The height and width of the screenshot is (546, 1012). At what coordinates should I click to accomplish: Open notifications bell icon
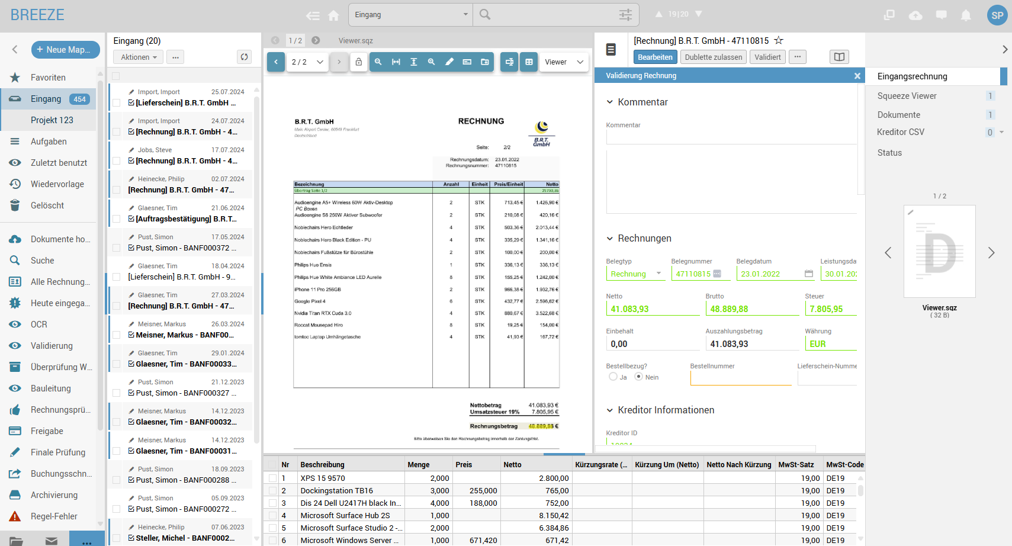966,15
